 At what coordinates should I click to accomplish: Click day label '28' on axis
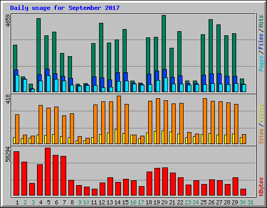coord(227,202)
